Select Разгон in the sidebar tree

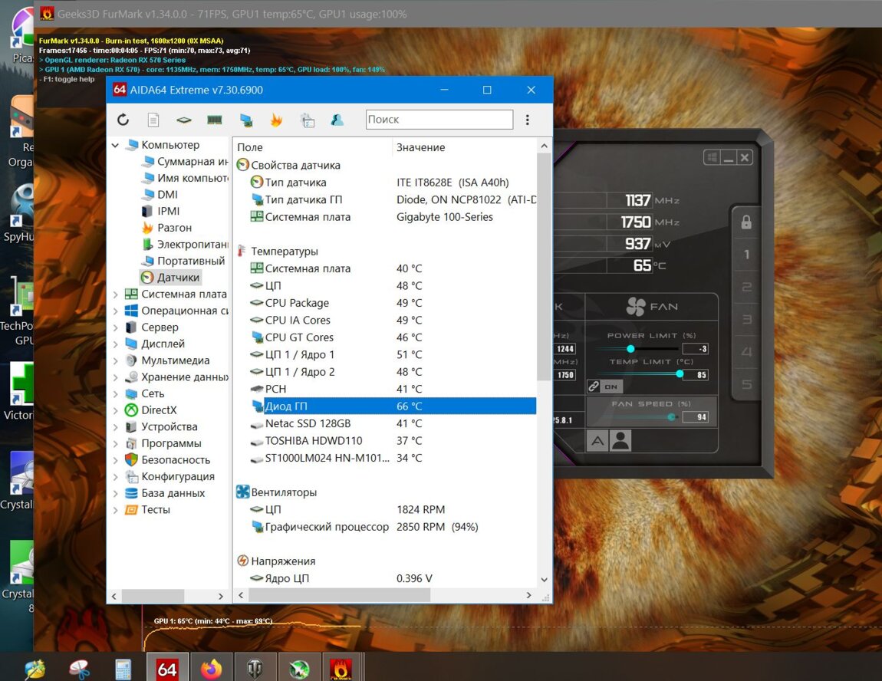(x=174, y=228)
